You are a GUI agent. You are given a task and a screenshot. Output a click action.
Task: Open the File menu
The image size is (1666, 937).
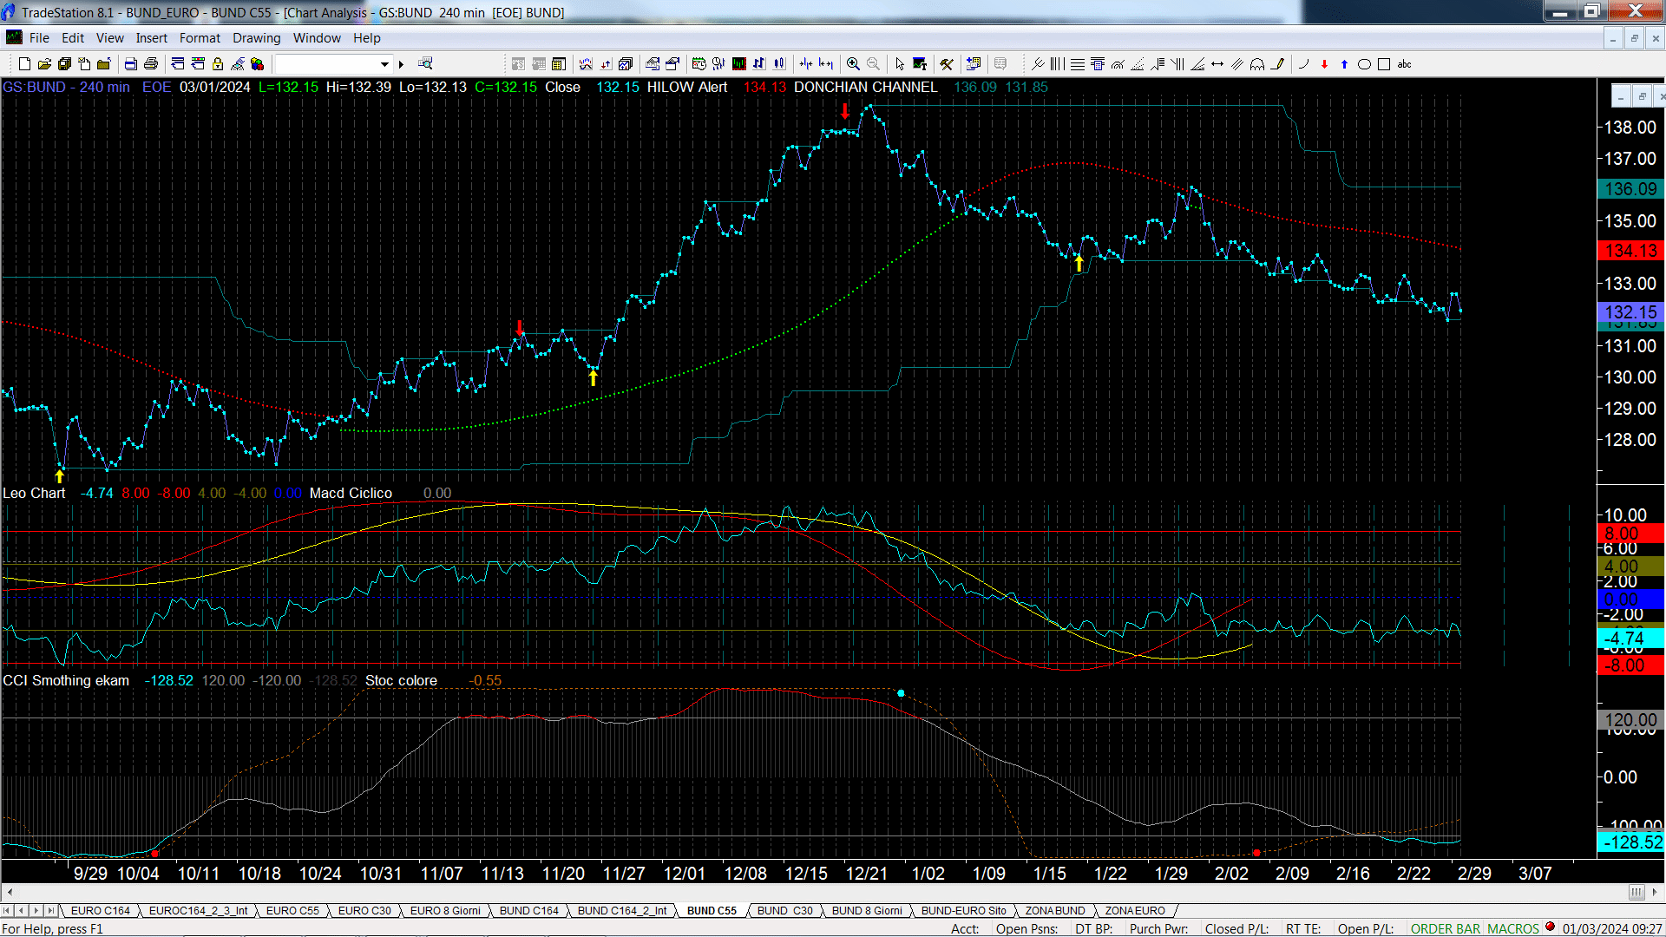click(x=39, y=38)
